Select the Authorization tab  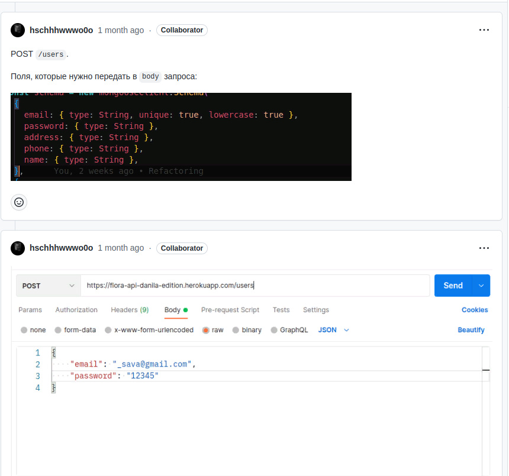coord(76,310)
